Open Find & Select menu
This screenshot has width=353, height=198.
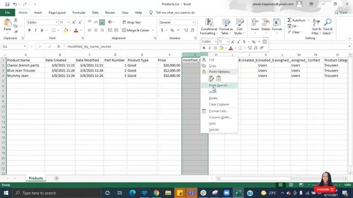coord(328,27)
